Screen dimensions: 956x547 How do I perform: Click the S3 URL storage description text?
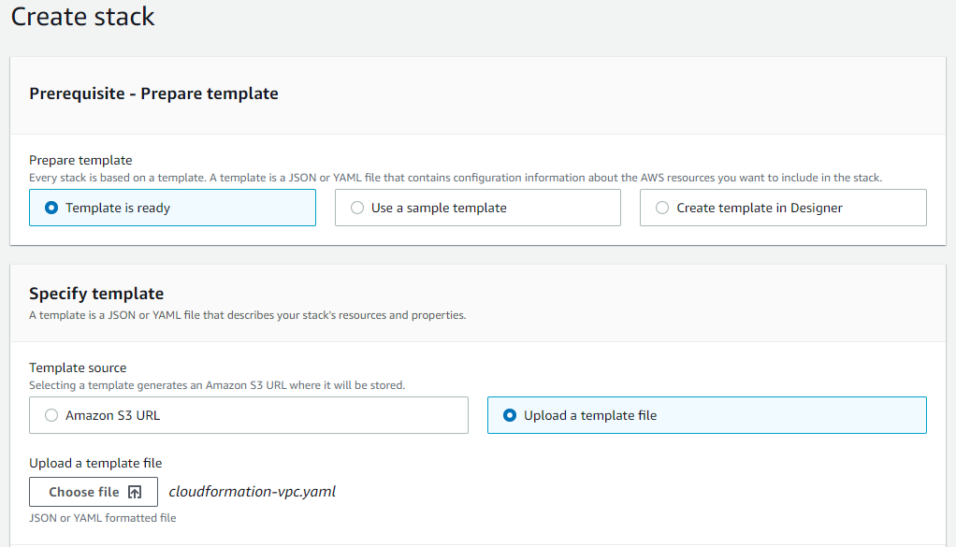point(217,385)
